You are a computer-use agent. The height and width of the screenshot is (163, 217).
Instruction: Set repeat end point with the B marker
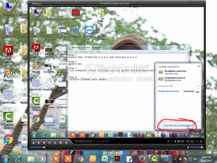click(108, 141)
